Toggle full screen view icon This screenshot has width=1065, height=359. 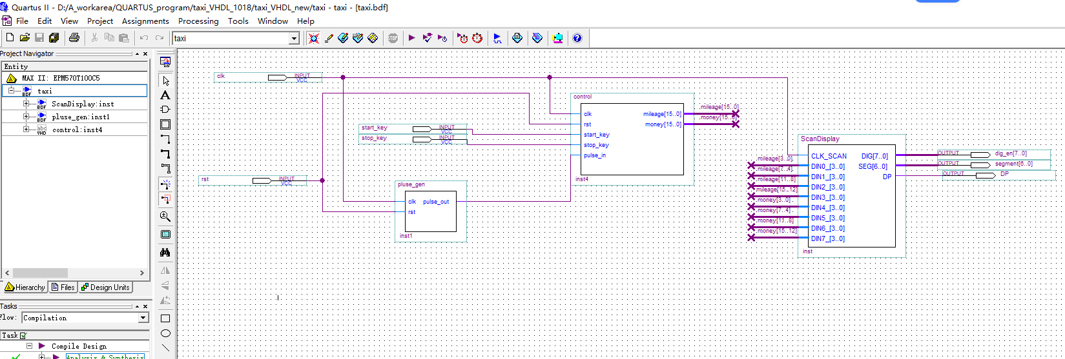click(x=165, y=235)
